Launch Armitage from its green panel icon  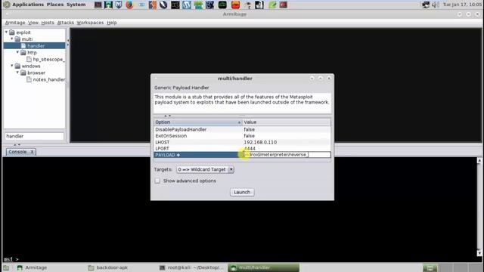click(108, 5)
